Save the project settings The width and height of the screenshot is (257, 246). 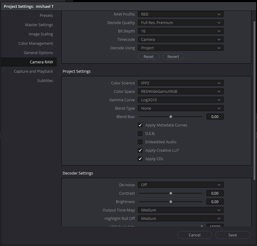coord(233,235)
